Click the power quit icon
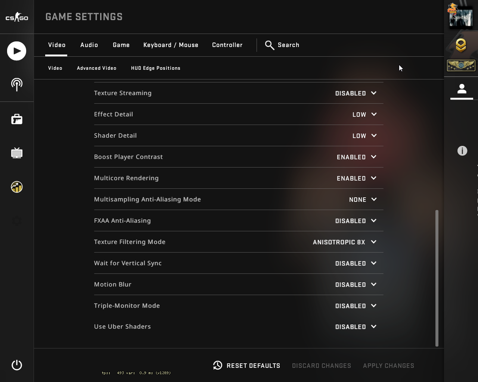Image resolution: width=478 pixels, height=382 pixels. 17,365
